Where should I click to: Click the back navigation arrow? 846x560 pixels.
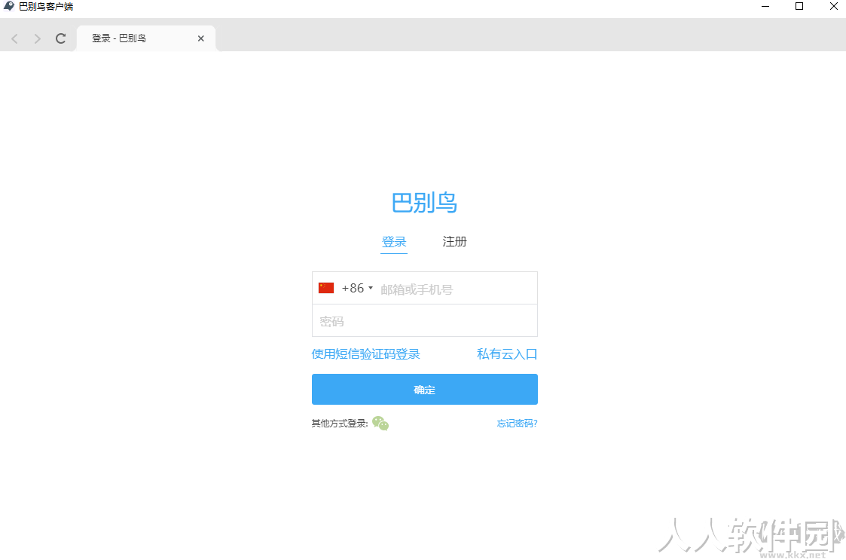(x=14, y=38)
